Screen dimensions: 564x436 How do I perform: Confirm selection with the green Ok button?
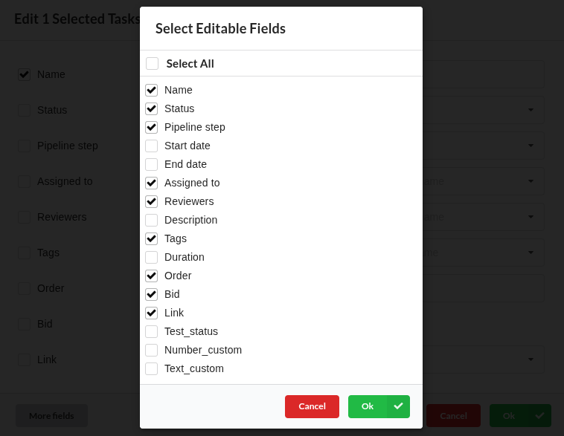click(x=368, y=406)
